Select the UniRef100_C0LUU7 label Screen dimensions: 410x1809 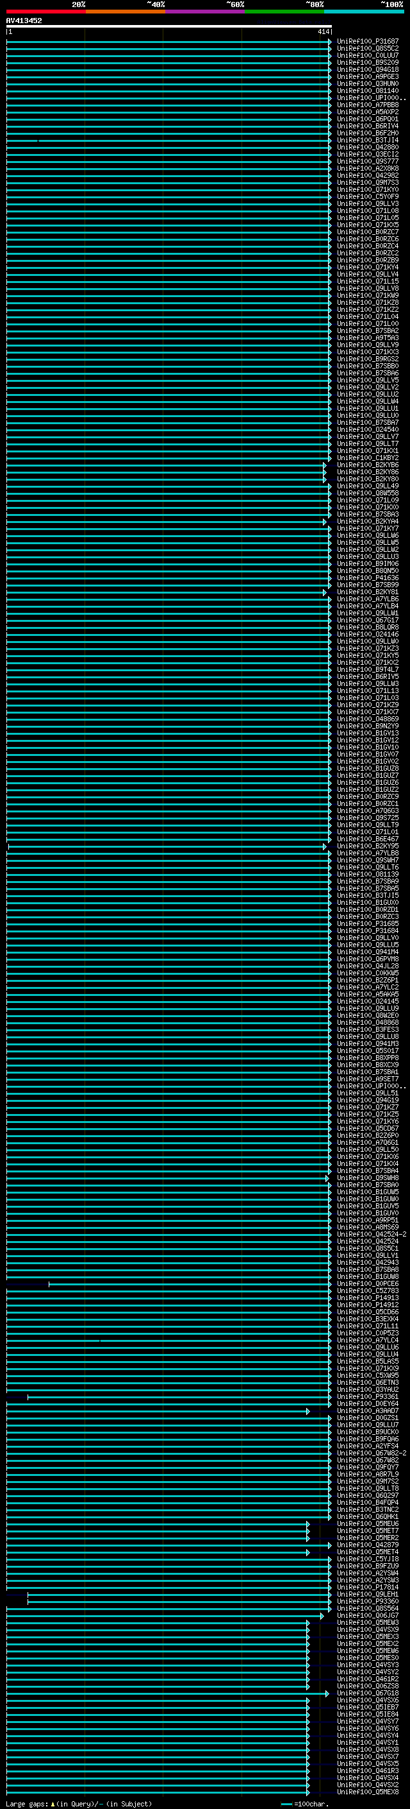pyautogui.click(x=367, y=55)
